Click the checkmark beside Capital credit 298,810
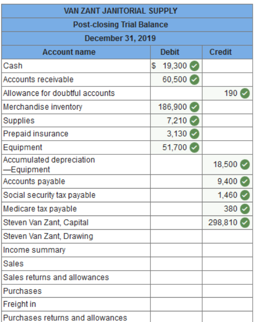This screenshot has height=322, width=254. 245,223
